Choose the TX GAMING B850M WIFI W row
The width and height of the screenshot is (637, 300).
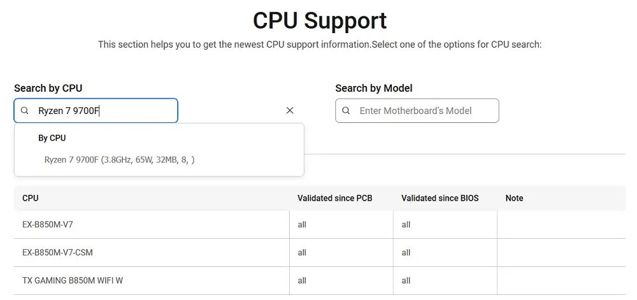(73, 281)
